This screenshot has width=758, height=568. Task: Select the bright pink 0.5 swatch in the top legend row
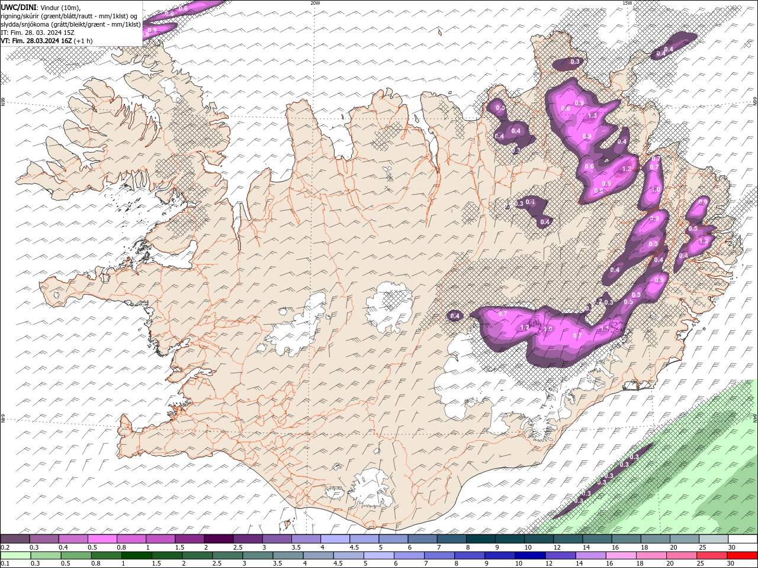pos(102,539)
